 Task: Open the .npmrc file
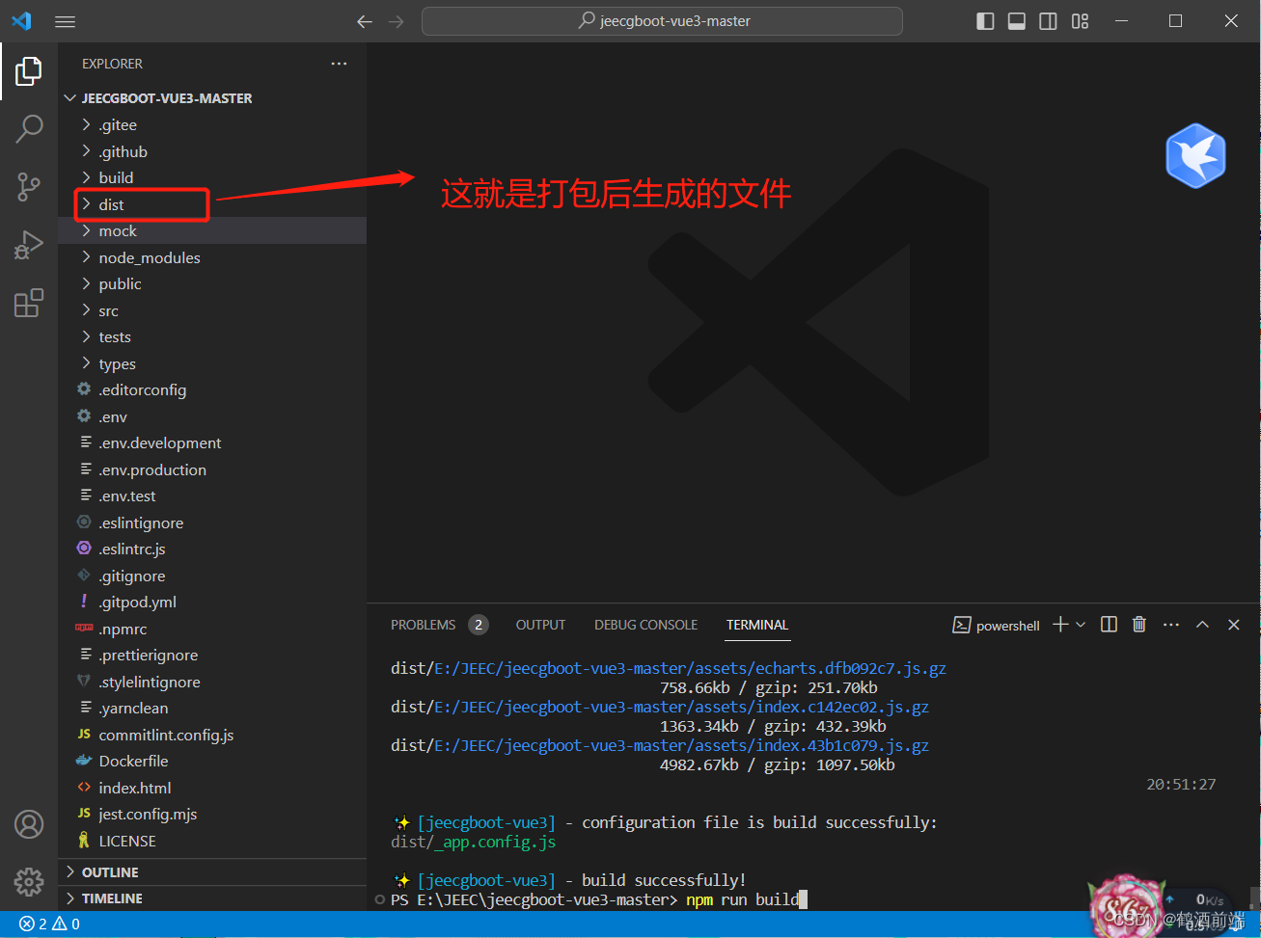[212, 629]
